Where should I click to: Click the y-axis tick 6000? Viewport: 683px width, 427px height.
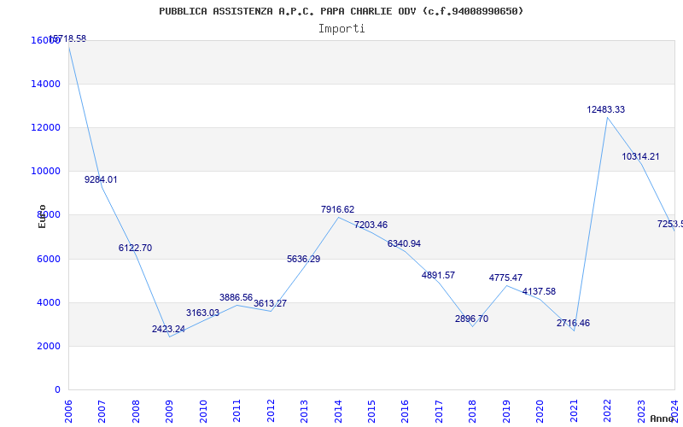[x=49, y=259]
